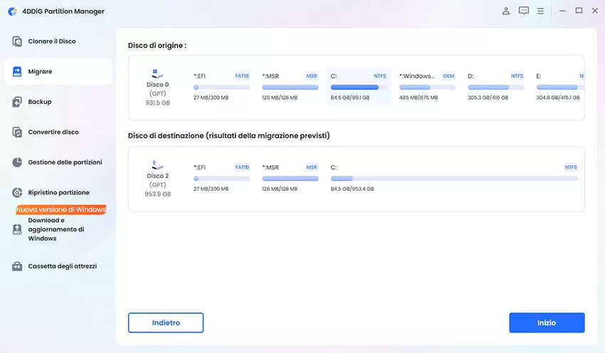
Task: Select the Migrare icon in sidebar
Action: [17, 72]
